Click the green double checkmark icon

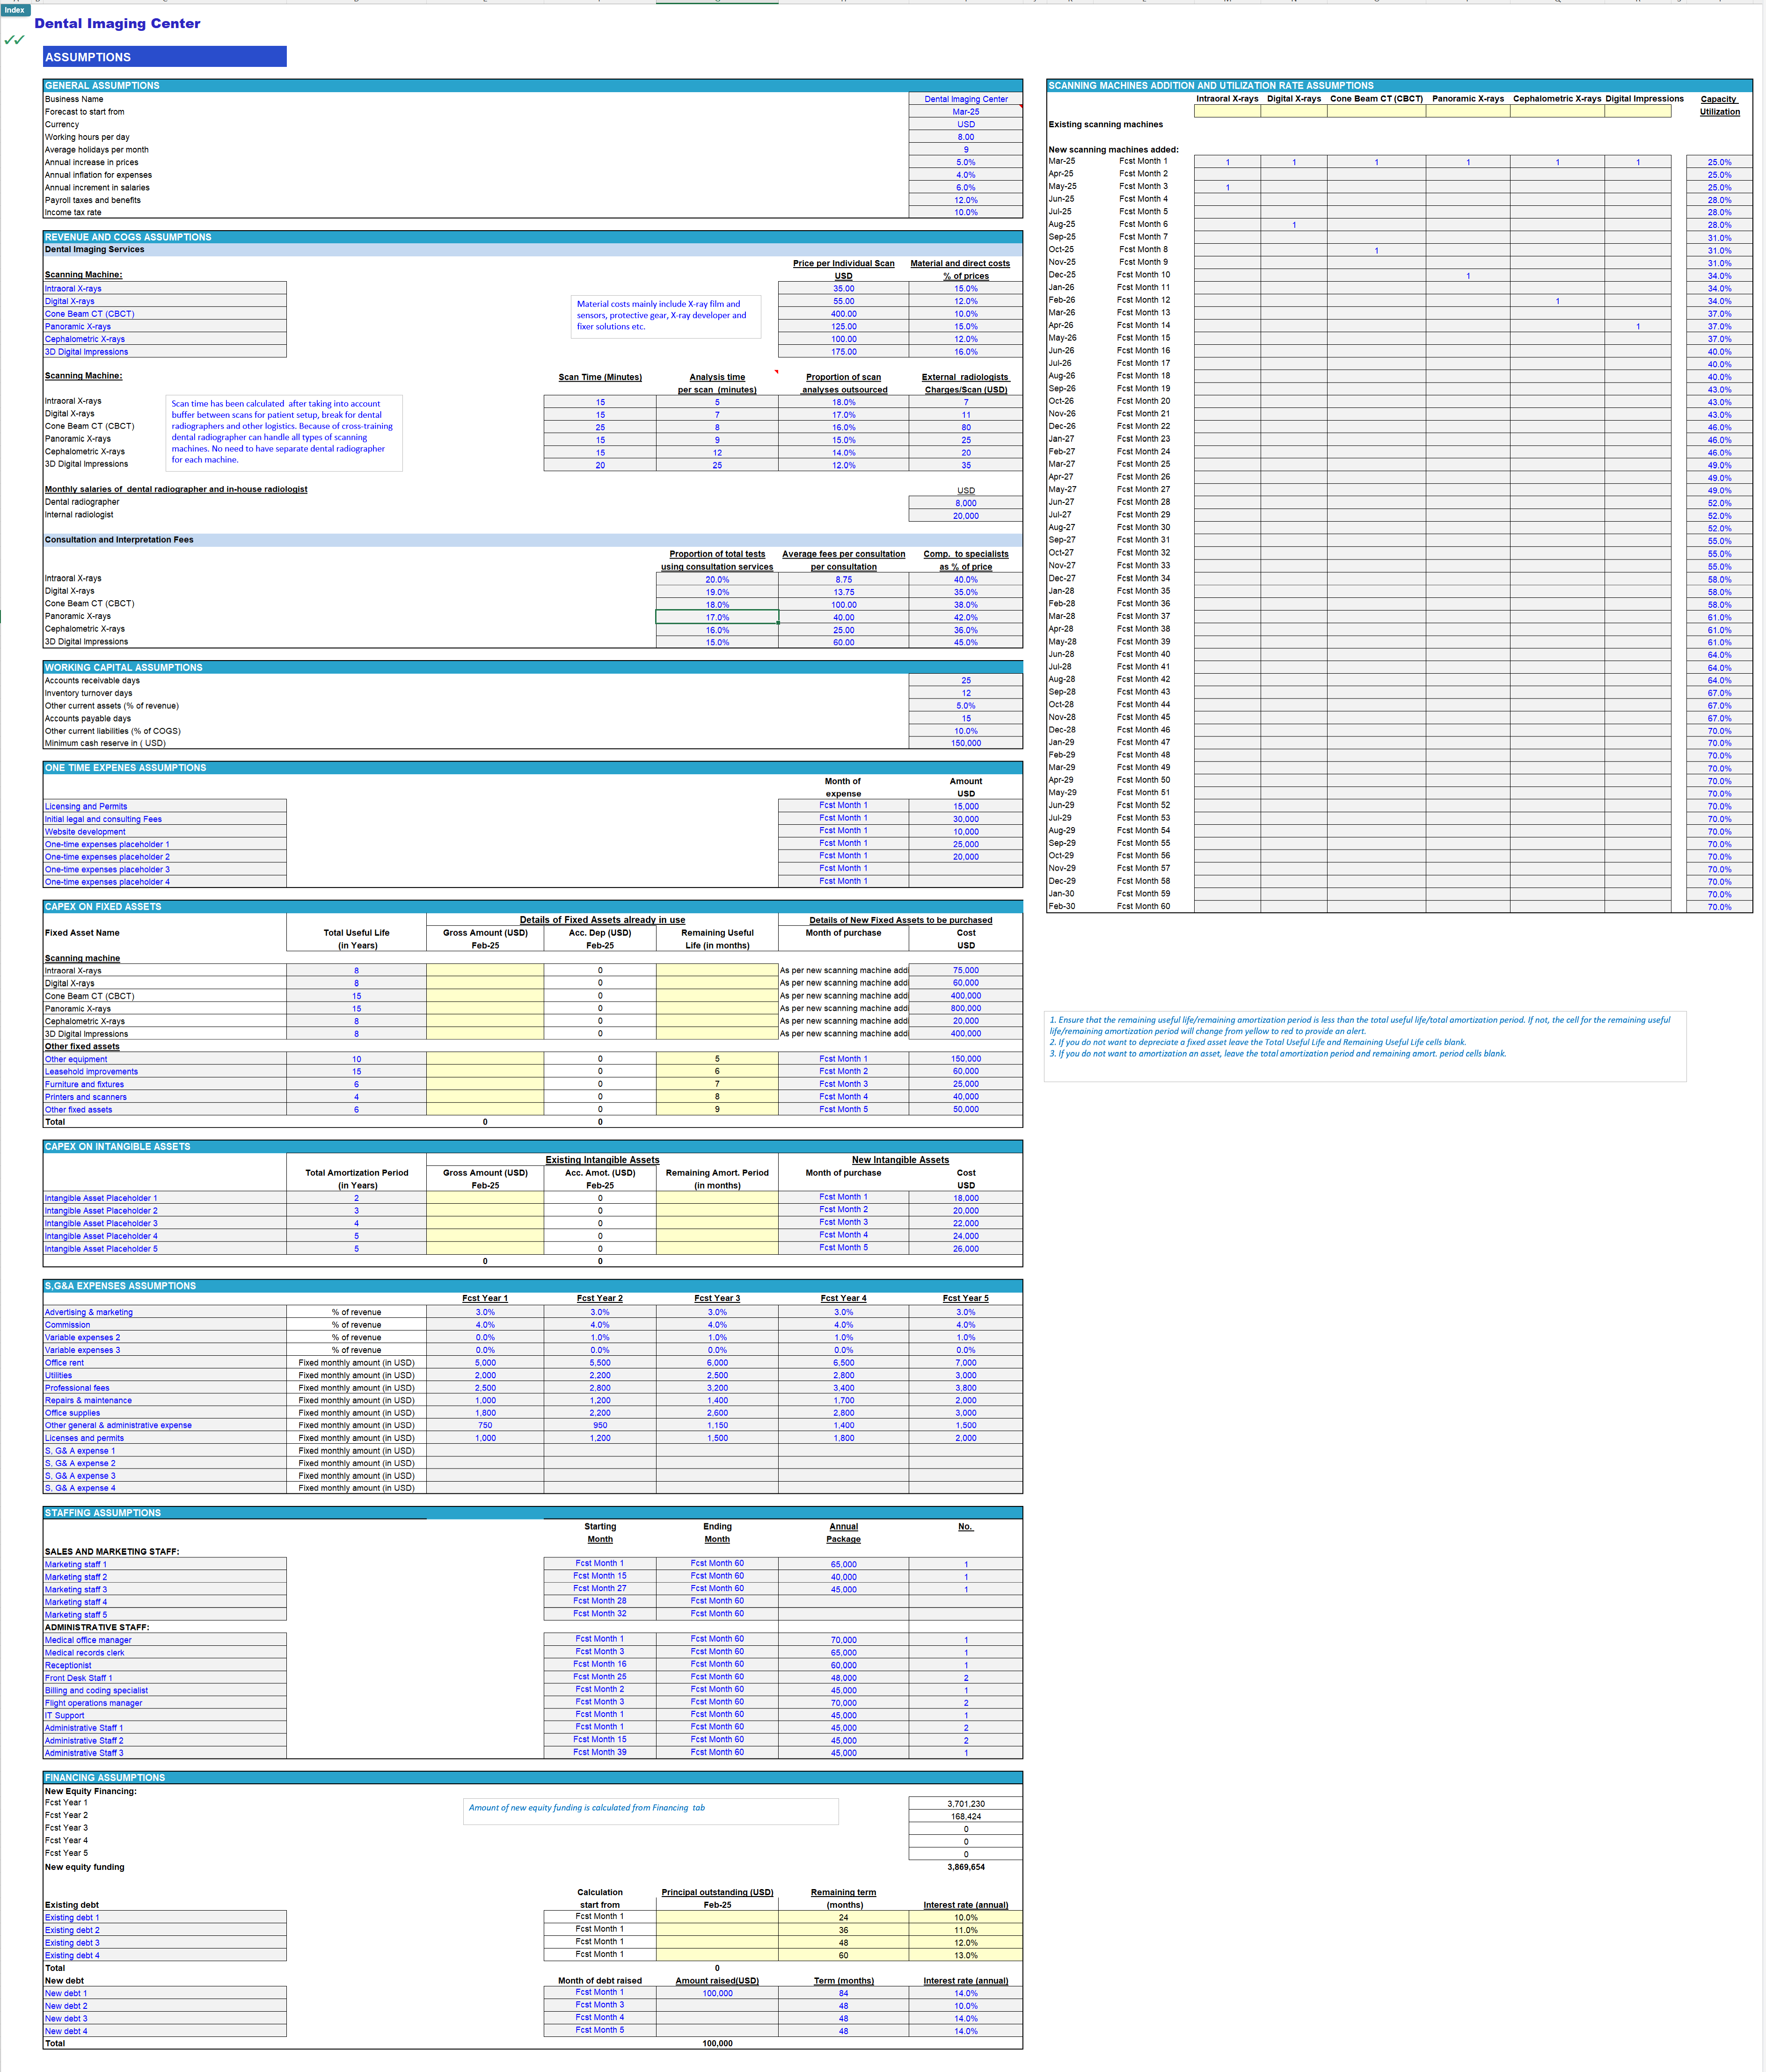click(x=14, y=40)
